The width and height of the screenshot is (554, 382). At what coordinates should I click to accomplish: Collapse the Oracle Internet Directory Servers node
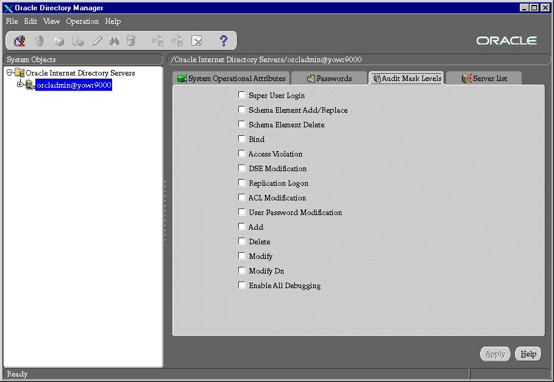[x=9, y=73]
